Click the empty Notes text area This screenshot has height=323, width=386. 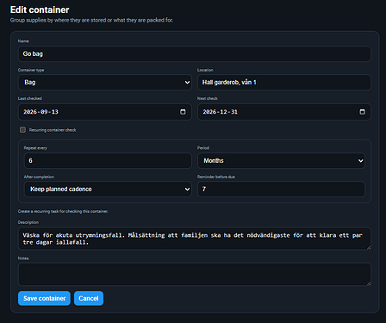[x=195, y=274]
